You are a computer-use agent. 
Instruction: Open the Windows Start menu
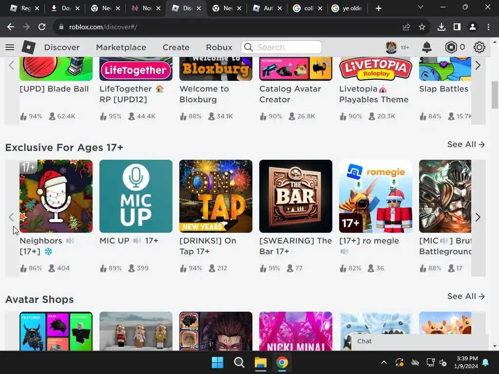(218, 362)
